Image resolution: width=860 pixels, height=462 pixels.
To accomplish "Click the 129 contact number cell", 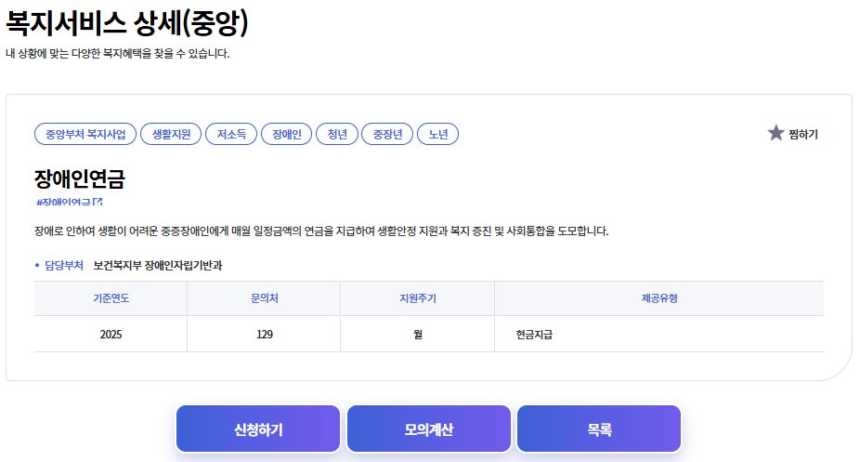I will coord(264,335).
